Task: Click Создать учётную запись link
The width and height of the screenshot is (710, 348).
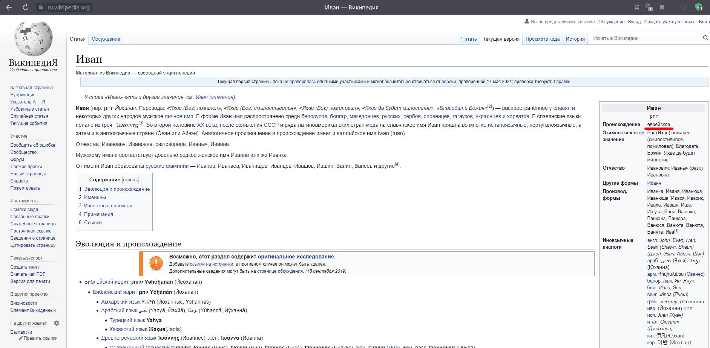Action: click(670, 21)
